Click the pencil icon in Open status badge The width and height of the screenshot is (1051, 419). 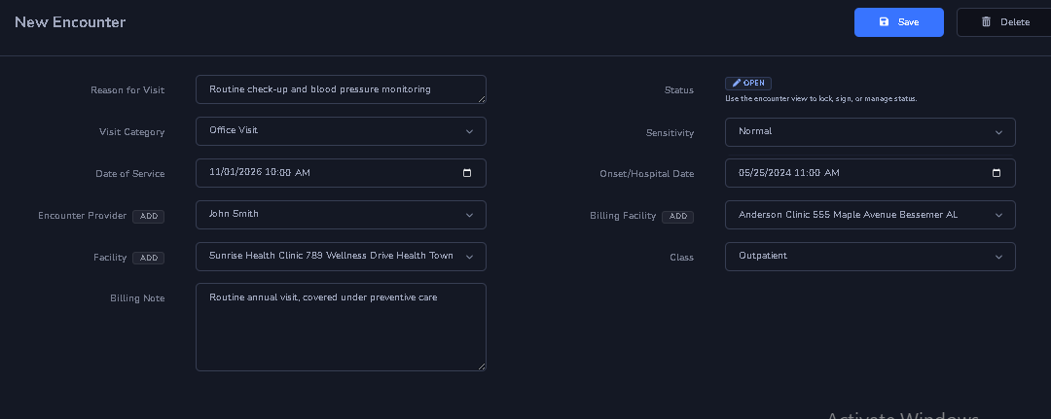737,84
